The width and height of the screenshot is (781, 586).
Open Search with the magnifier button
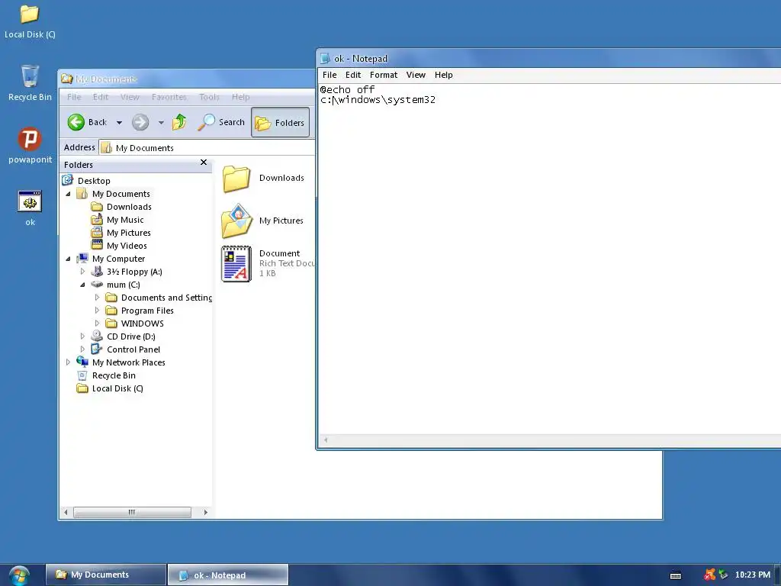point(221,122)
